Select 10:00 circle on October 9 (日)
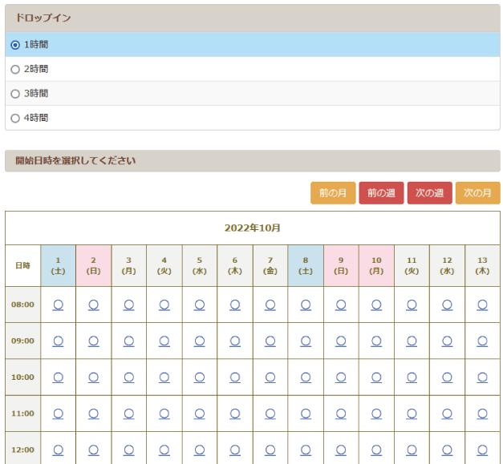503x464 pixels. pos(341,377)
